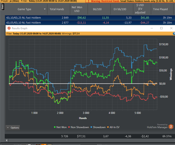The image size is (175, 145).
Task: Toggle the All-In EV legend entry
Action: (x=113, y=127)
